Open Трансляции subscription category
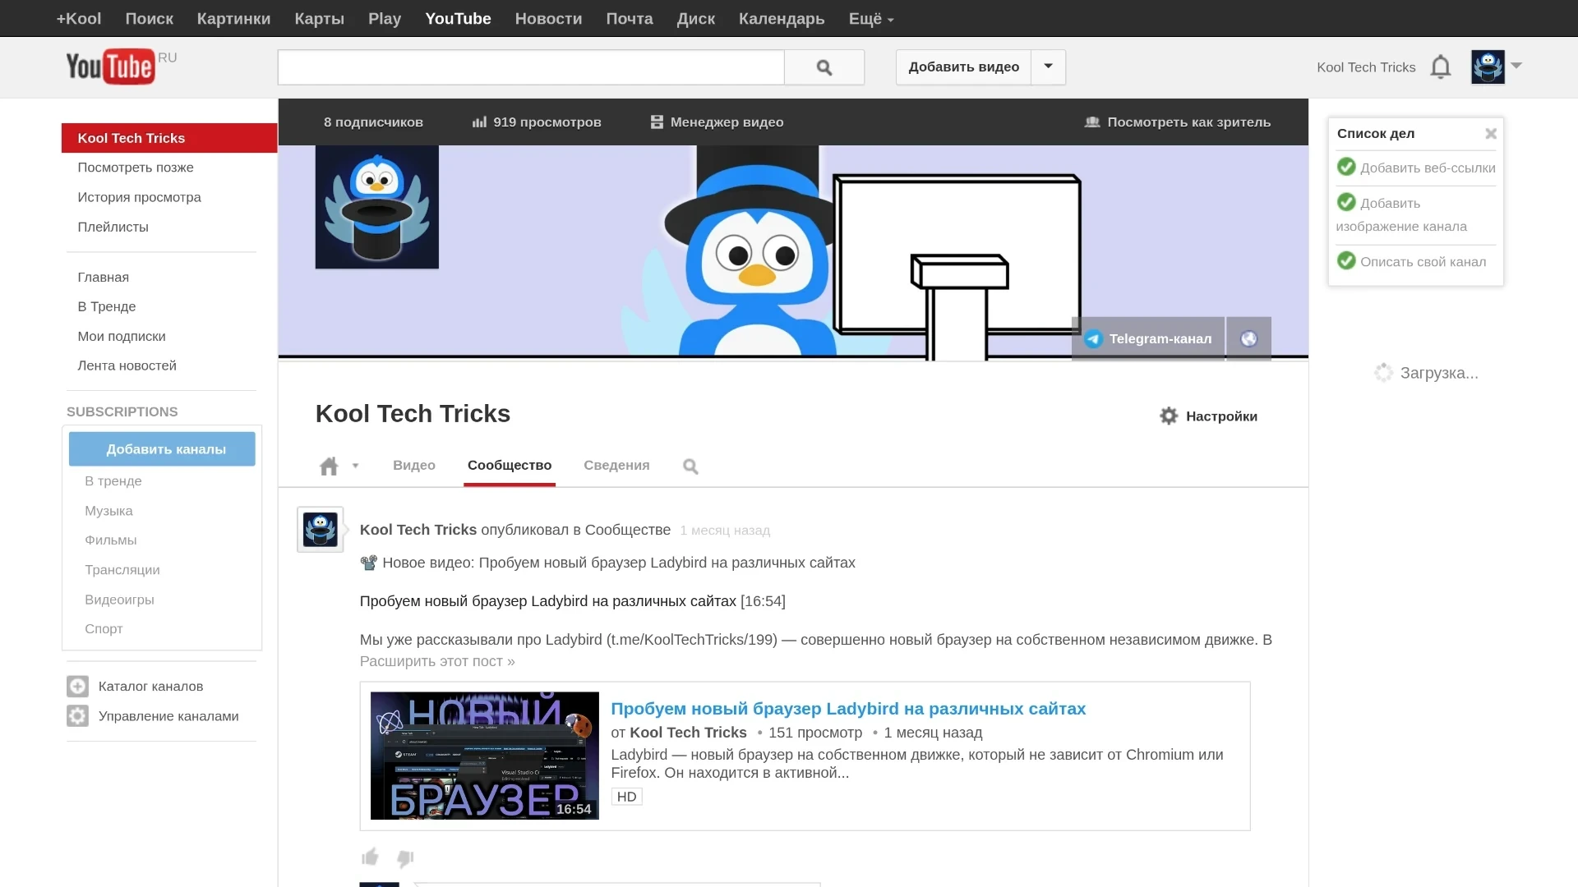Screen dimensions: 1578x887 tap(122, 570)
